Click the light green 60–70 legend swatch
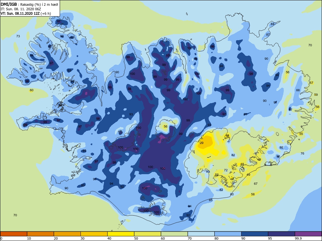 click(x=174, y=234)
